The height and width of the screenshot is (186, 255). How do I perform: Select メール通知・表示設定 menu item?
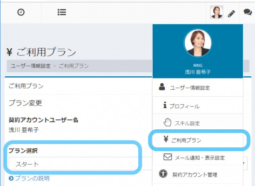198,157
